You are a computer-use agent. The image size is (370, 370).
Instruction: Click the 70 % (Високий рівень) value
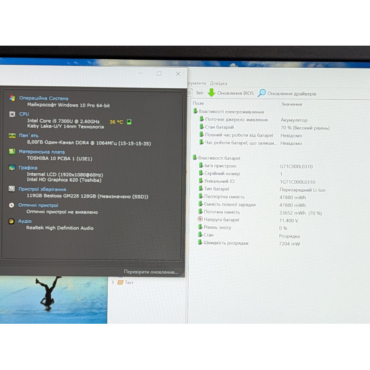(305, 128)
